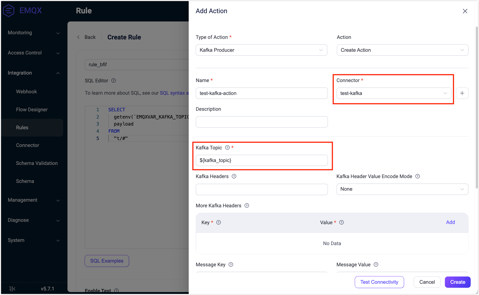This screenshot has width=479, height=295.
Task: Click the Kafka Topic input field
Action: (x=261, y=160)
